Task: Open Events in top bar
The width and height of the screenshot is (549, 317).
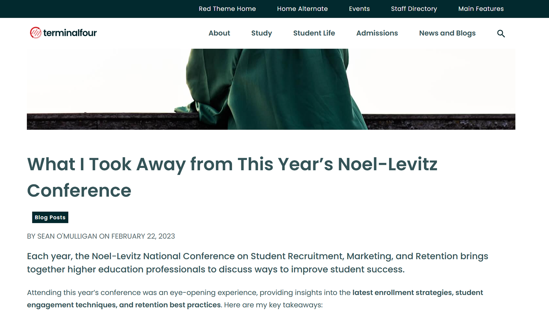Action: coord(359,9)
